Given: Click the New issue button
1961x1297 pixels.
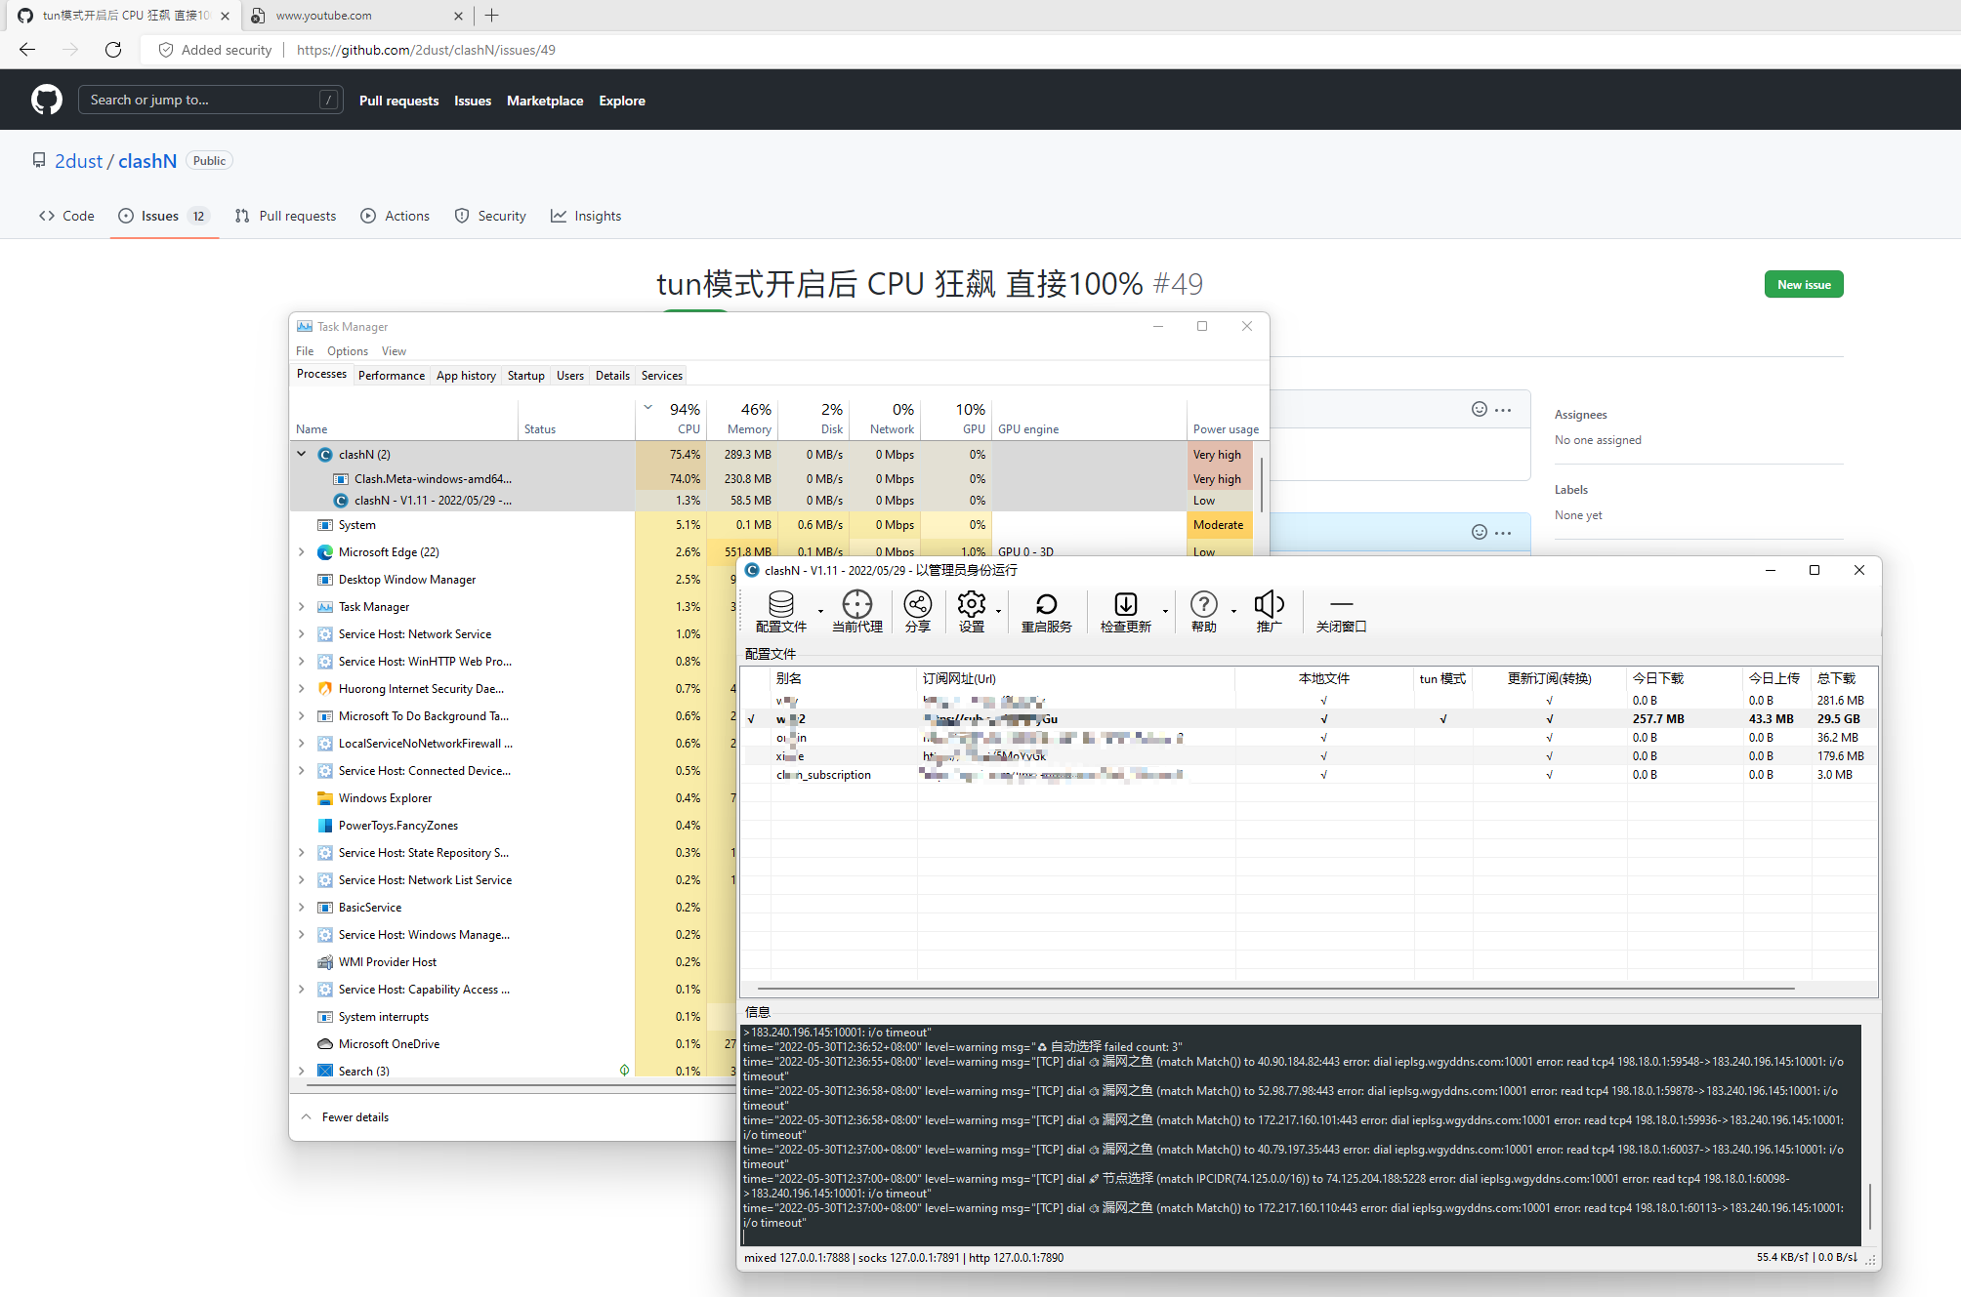Looking at the screenshot, I should [x=1803, y=284].
